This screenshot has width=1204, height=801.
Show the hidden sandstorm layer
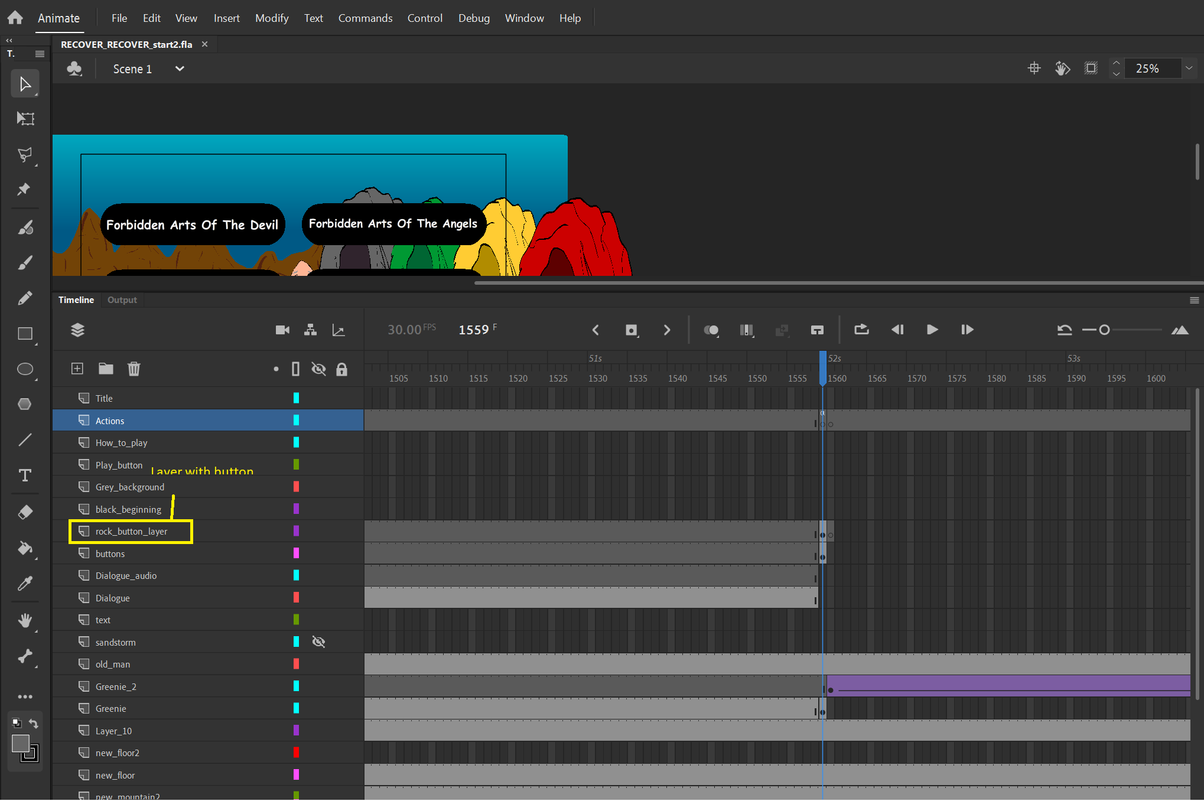319,642
